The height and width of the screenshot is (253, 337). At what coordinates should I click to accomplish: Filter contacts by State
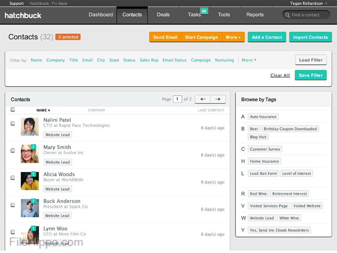pyautogui.click(x=114, y=60)
